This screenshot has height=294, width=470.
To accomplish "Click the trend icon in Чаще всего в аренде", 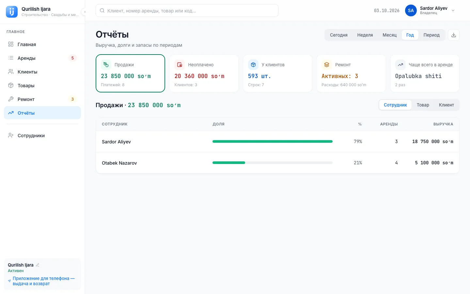I will [400, 65].
